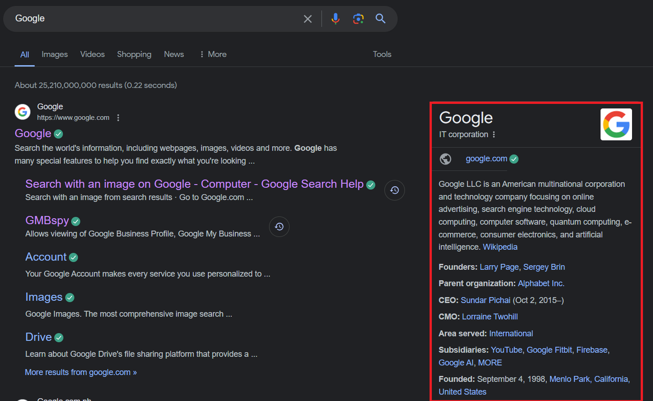This screenshot has height=401, width=653.
Task: Open Search with an image on Google help link
Action: pyautogui.click(x=195, y=184)
